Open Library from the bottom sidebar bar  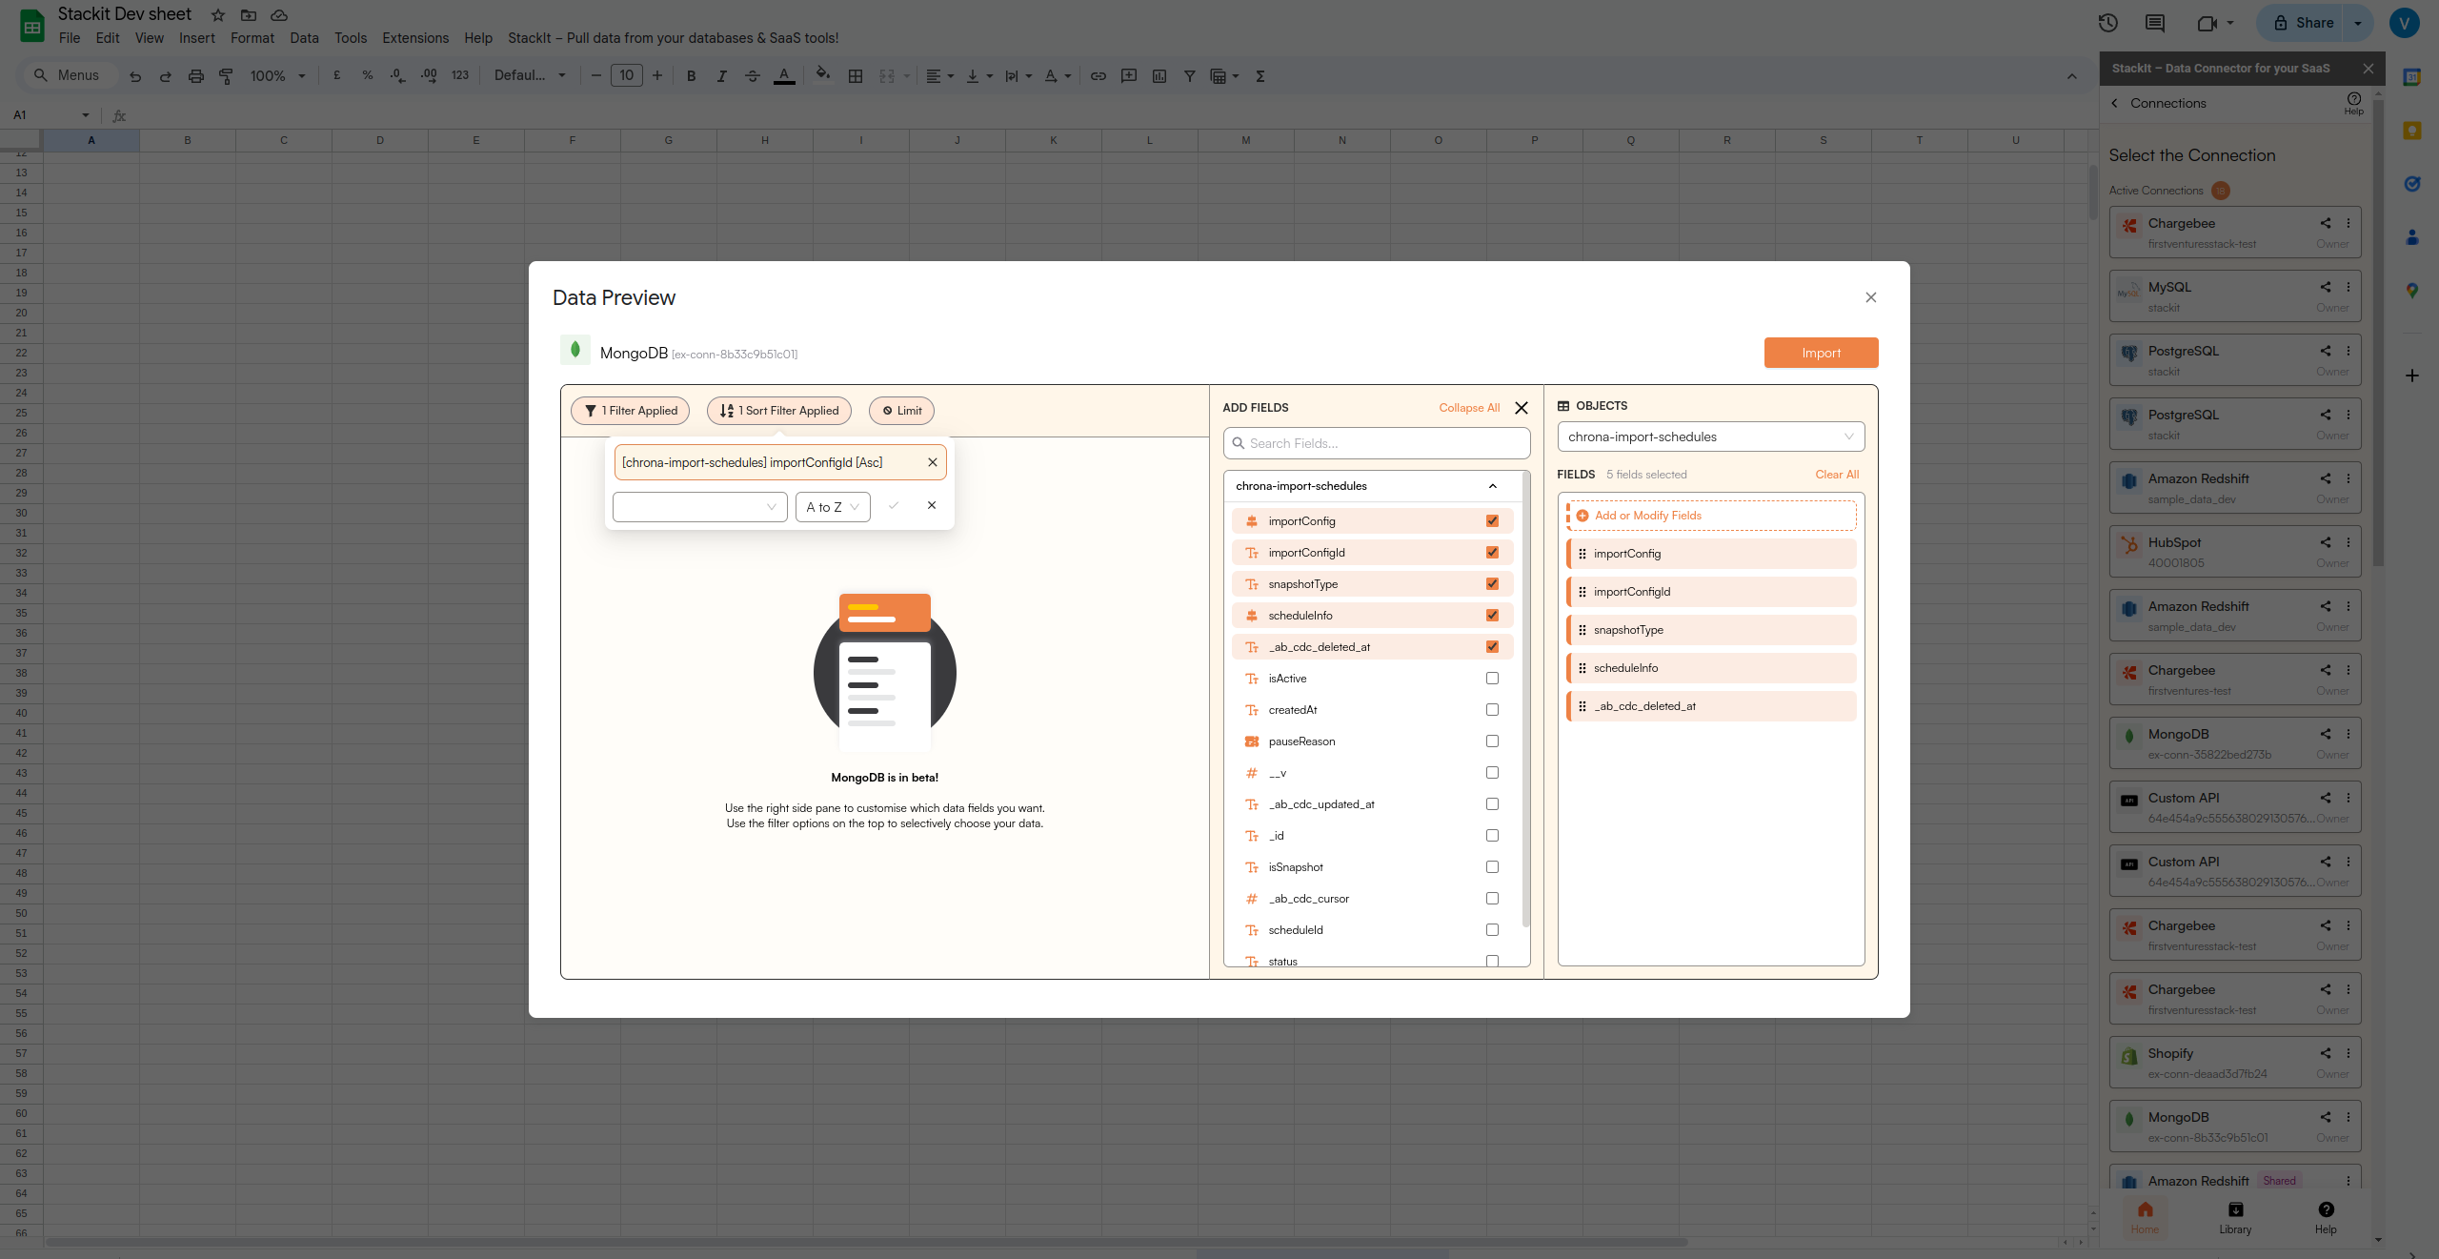(x=2235, y=1217)
